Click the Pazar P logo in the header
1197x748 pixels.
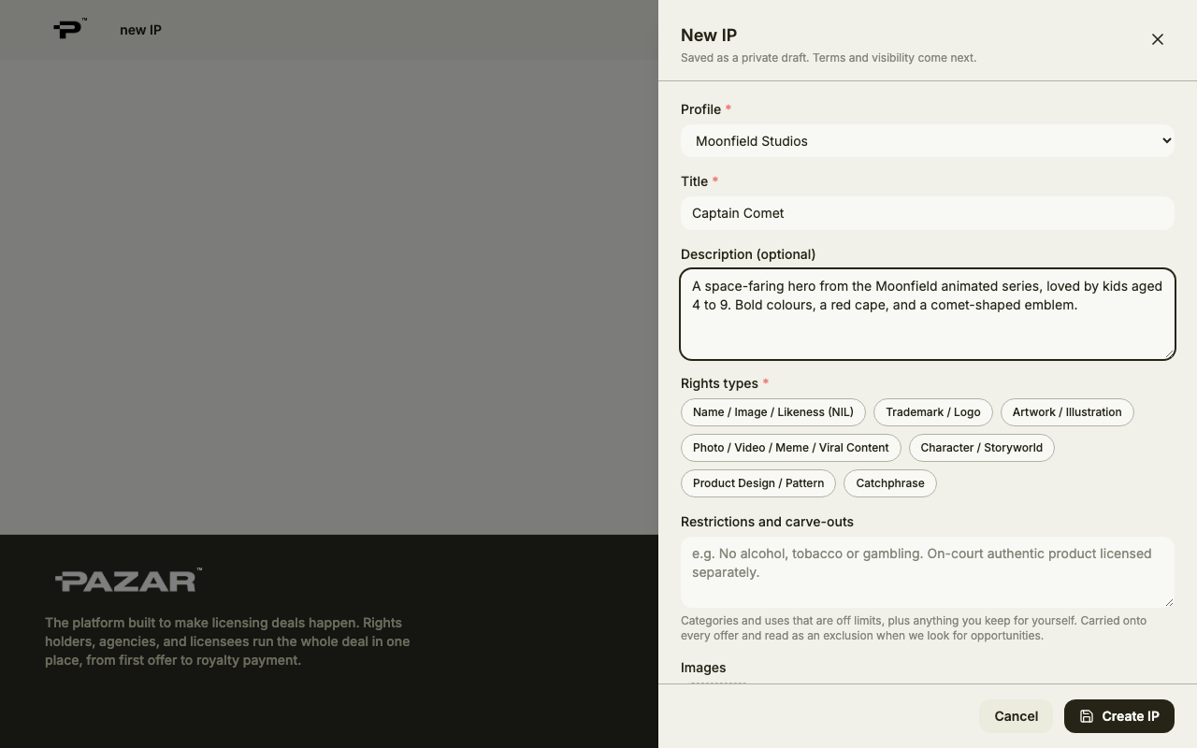(70, 29)
